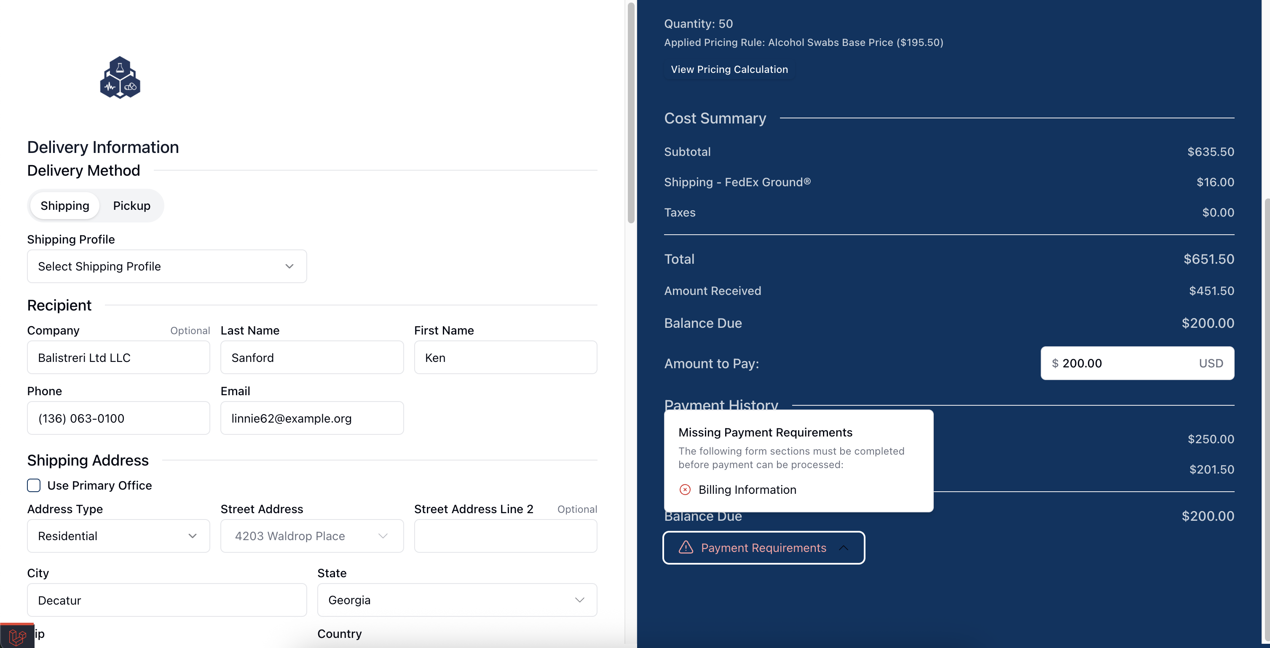Open the Select Shipping Profile dropdown
Image resolution: width=1270 pixels, height=648 pixels.
[166, 266]
